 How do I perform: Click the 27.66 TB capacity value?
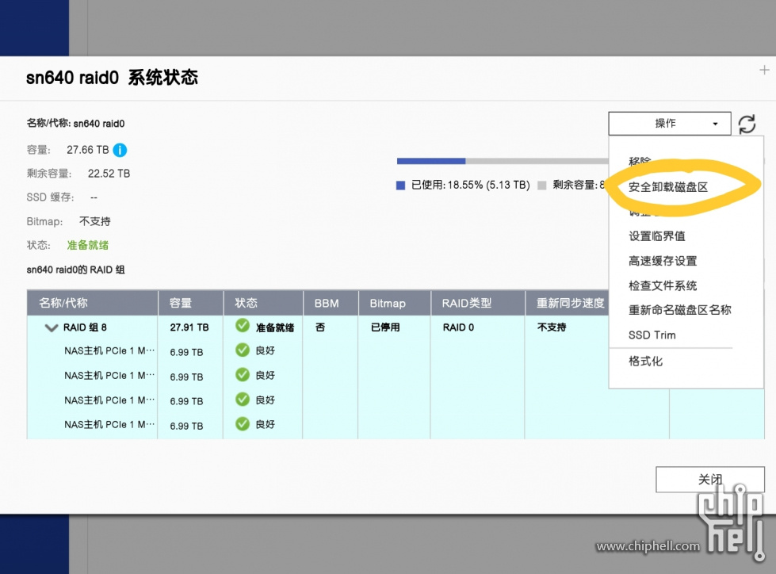[88, 150]
